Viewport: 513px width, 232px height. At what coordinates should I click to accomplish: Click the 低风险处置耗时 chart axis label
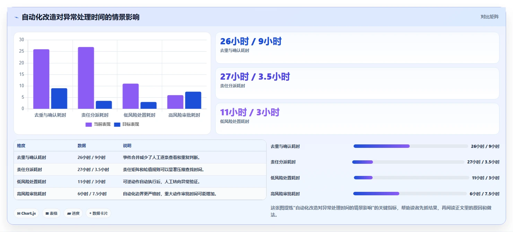click(140, 115)
